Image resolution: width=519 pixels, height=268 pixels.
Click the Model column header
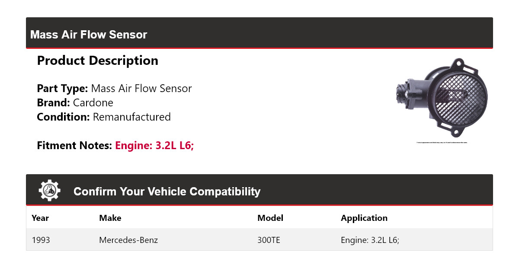(x=270, y=218)
